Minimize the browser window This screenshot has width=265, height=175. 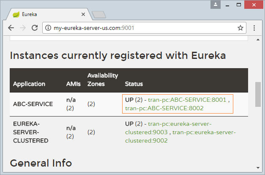click(227, 5)
